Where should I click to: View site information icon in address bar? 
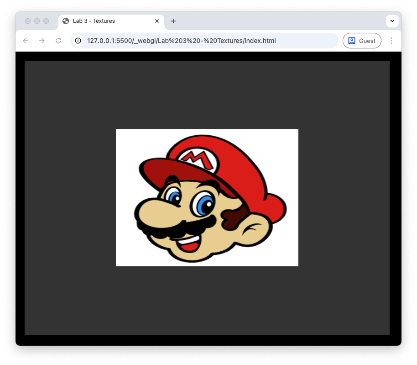pyautogui.click(x=78, y=41)
